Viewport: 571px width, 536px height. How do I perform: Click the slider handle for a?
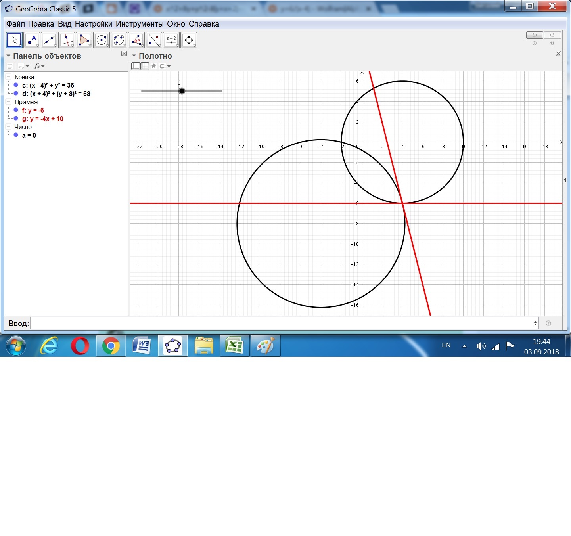pos(182,91)
